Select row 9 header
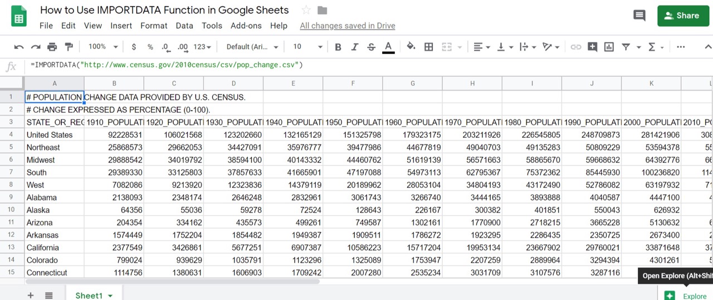This screenshot has width=713, height=300. 11,197
